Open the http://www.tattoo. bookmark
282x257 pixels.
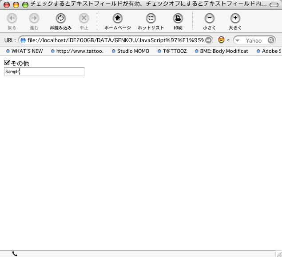pyautogui.click(x=77, y=51)
